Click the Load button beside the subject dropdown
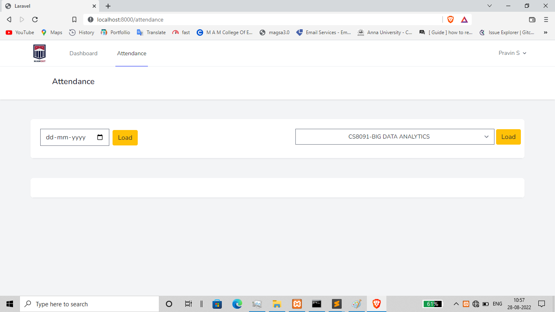555x312 pixels. (x=508, y=136)
